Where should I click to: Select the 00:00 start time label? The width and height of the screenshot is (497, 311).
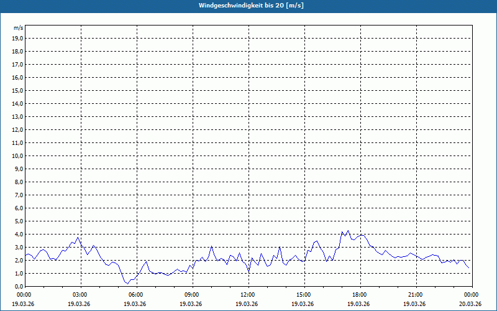[x=24, y=295]
